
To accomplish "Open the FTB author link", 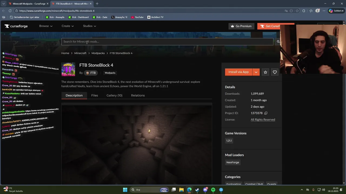I will pyautogui.click(x=91, y=73).
